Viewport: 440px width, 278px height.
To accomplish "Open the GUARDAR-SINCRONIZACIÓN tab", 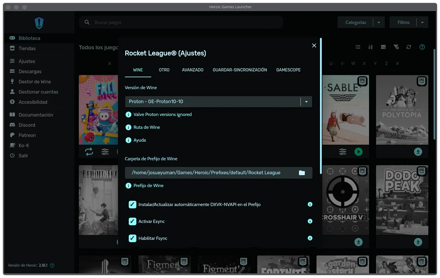I will pos(240,70).
